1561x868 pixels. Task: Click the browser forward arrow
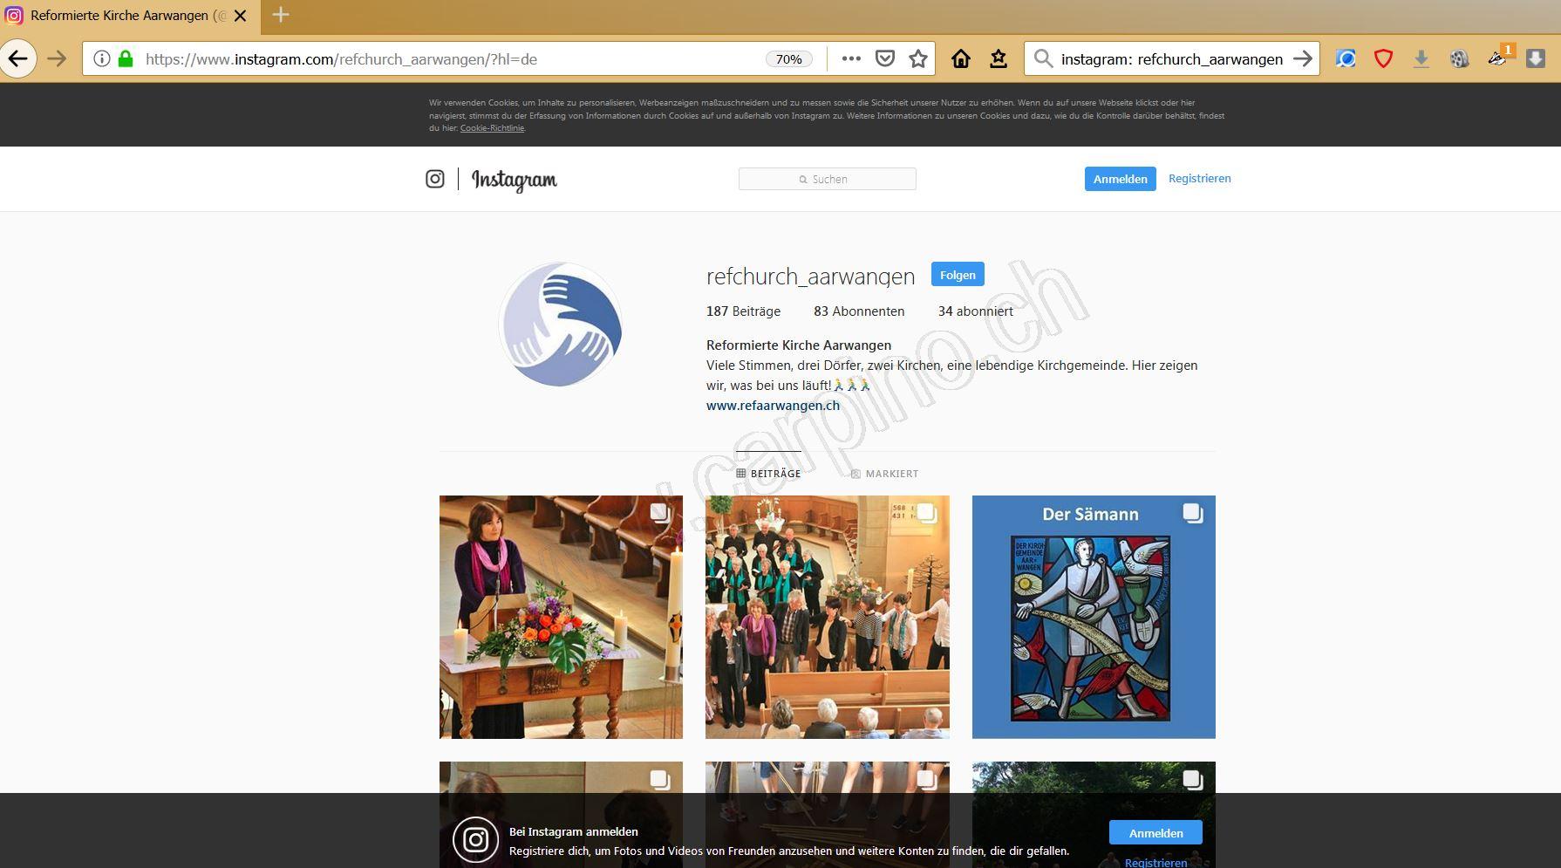57,58
